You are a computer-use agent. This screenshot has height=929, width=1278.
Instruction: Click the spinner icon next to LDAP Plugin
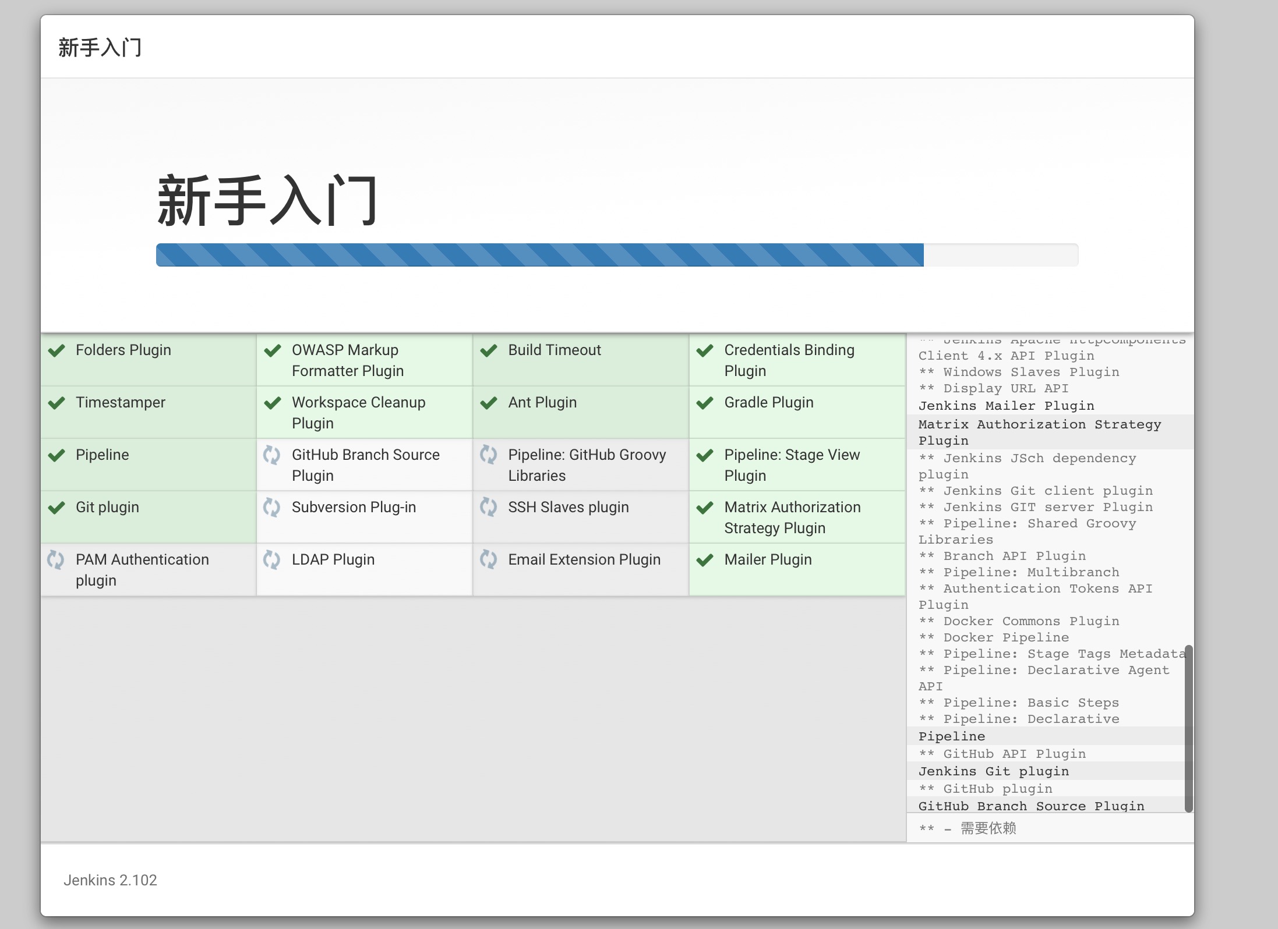click(272, 560)
